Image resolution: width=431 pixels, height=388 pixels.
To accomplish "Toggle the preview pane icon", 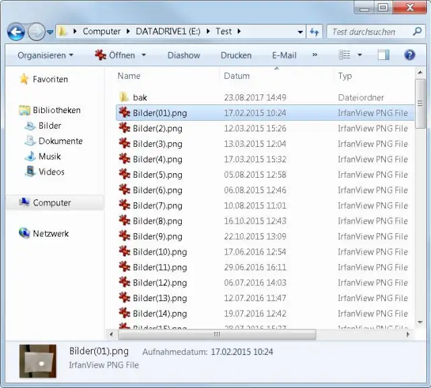I will tap(383, 55).
